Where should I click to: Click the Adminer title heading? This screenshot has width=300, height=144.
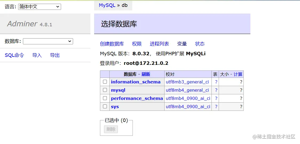[x=22, y=24]
